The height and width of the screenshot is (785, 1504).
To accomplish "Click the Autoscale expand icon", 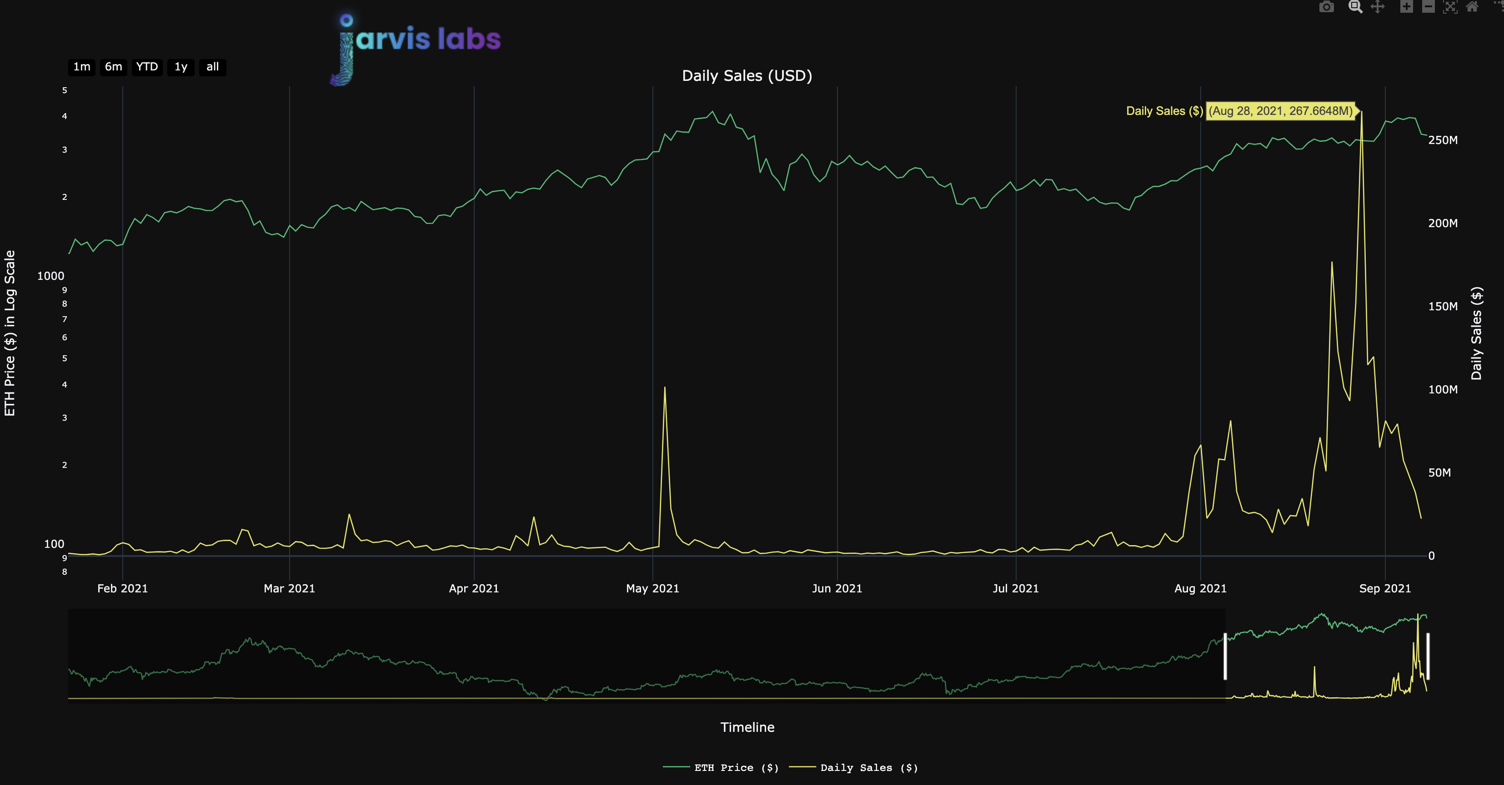I will tap(1450, 7).
